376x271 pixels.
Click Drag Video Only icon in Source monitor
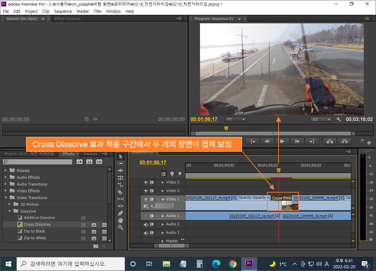pyautogui.click(x=87, y=119)
